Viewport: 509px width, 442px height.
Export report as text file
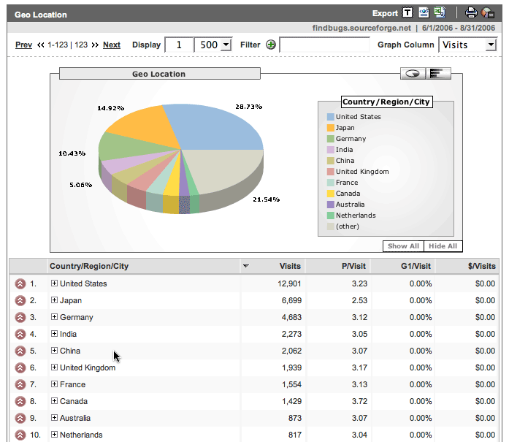[x=408, y=12]
